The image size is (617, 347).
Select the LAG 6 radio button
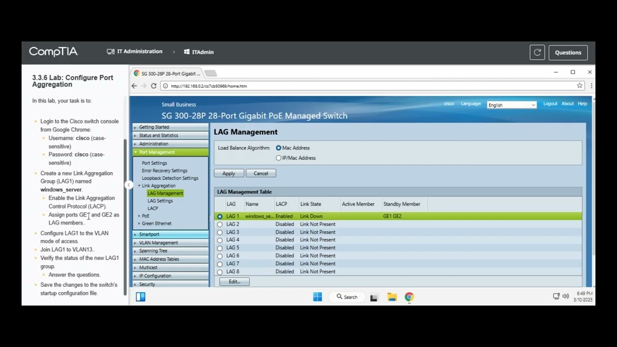[220, 256]
